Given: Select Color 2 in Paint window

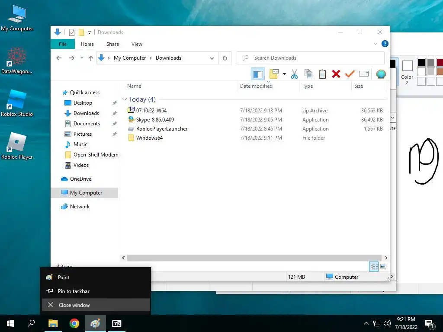Looking at the screenshot, I should point(407,72).
